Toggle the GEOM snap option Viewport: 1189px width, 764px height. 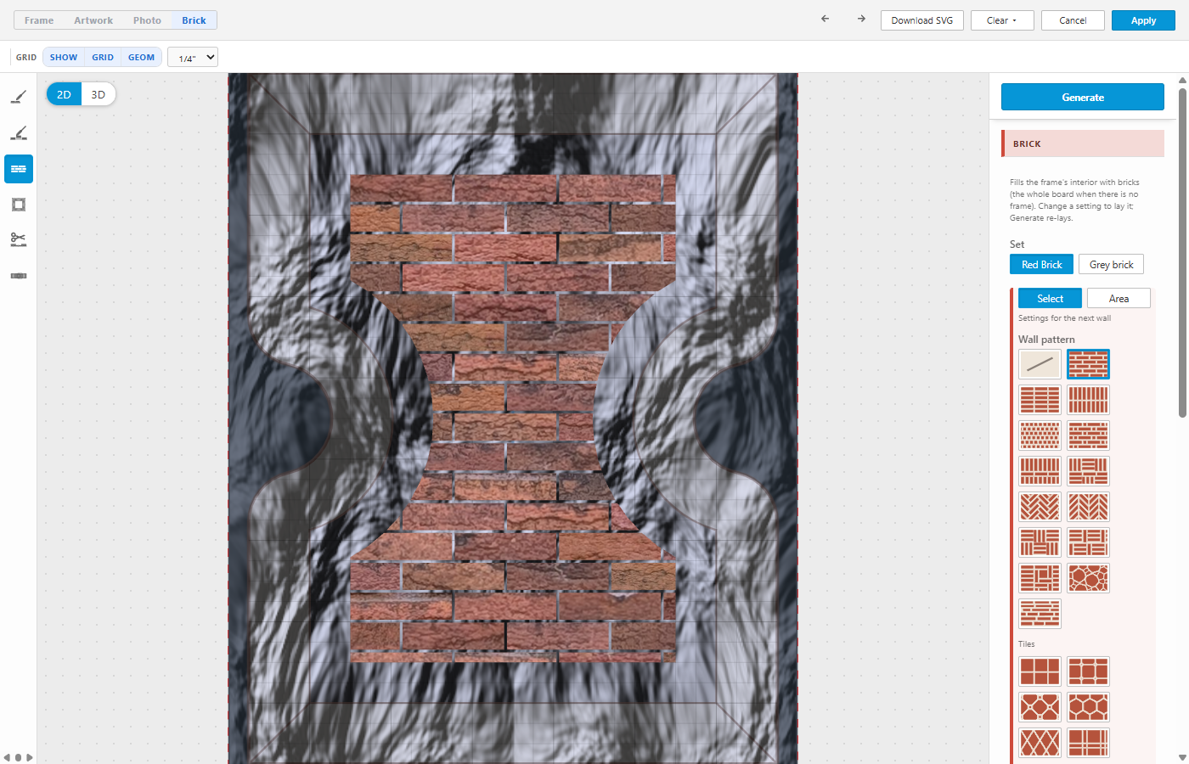tap(141, 58)
